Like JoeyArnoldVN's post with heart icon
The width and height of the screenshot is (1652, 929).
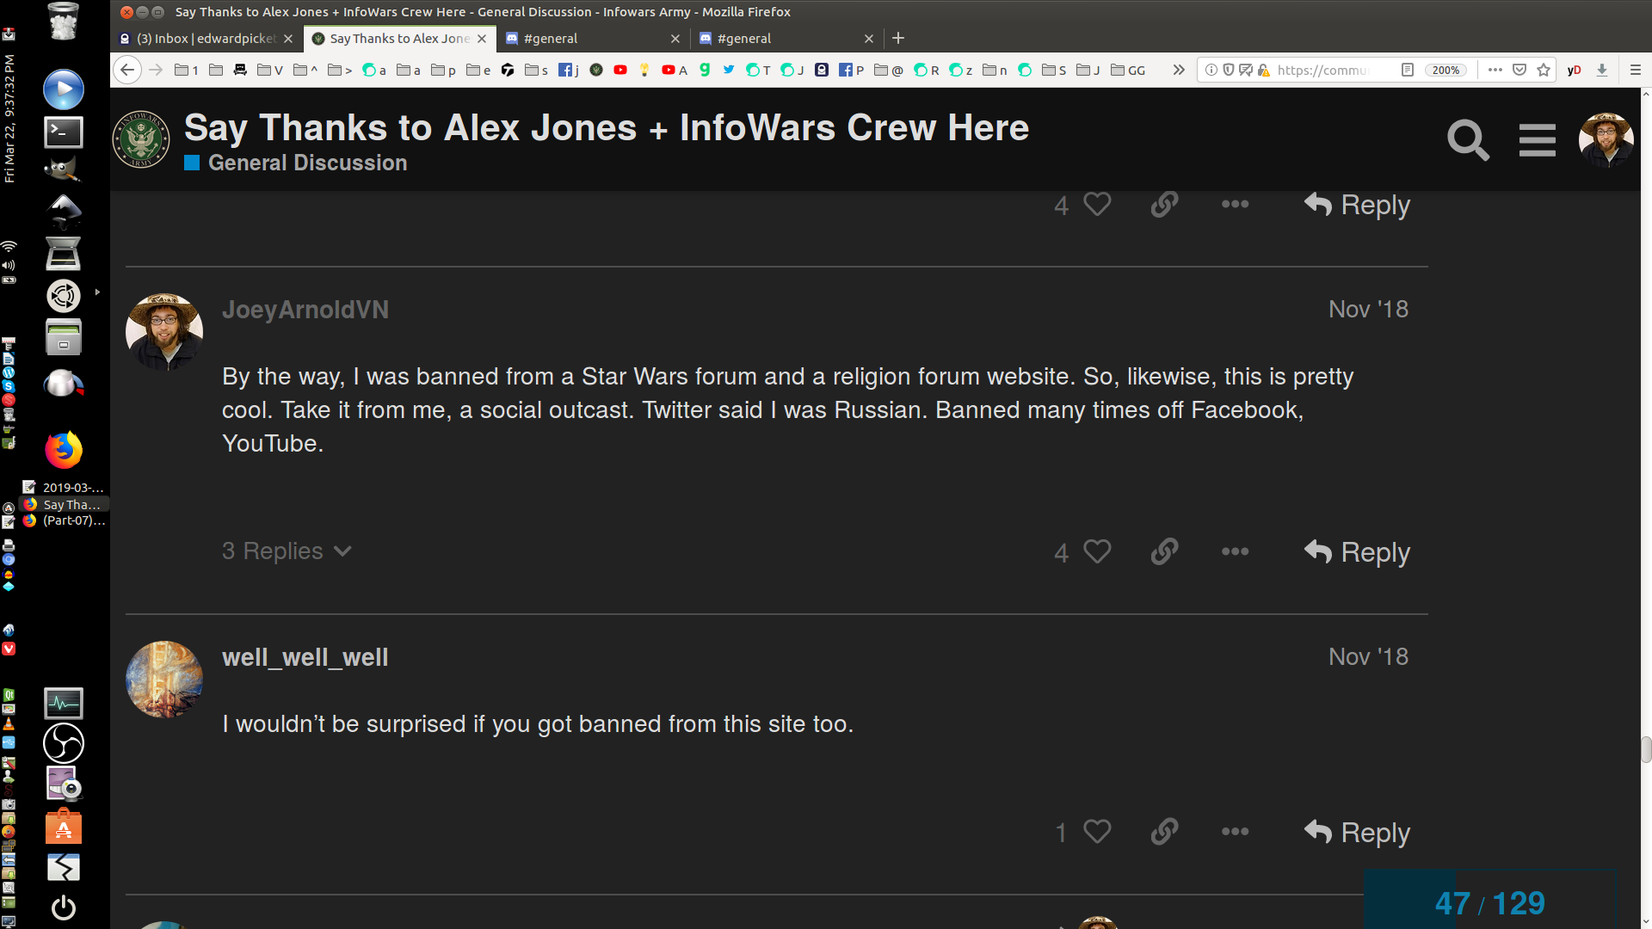(1097, 551)
